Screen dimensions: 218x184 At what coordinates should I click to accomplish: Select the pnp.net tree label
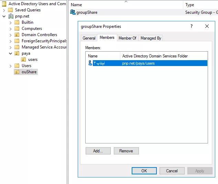pyautogui.click(x=22, y=16)
